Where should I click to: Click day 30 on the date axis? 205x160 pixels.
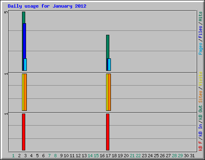186,156
